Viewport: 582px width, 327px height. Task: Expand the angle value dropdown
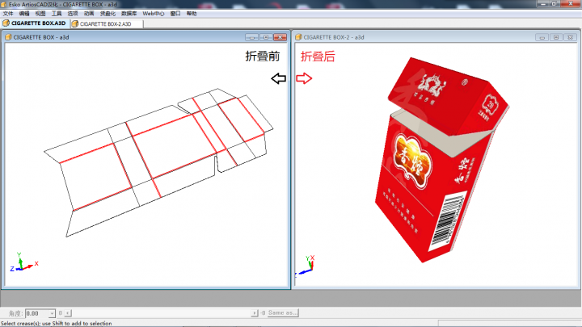(x=52, y=312)
